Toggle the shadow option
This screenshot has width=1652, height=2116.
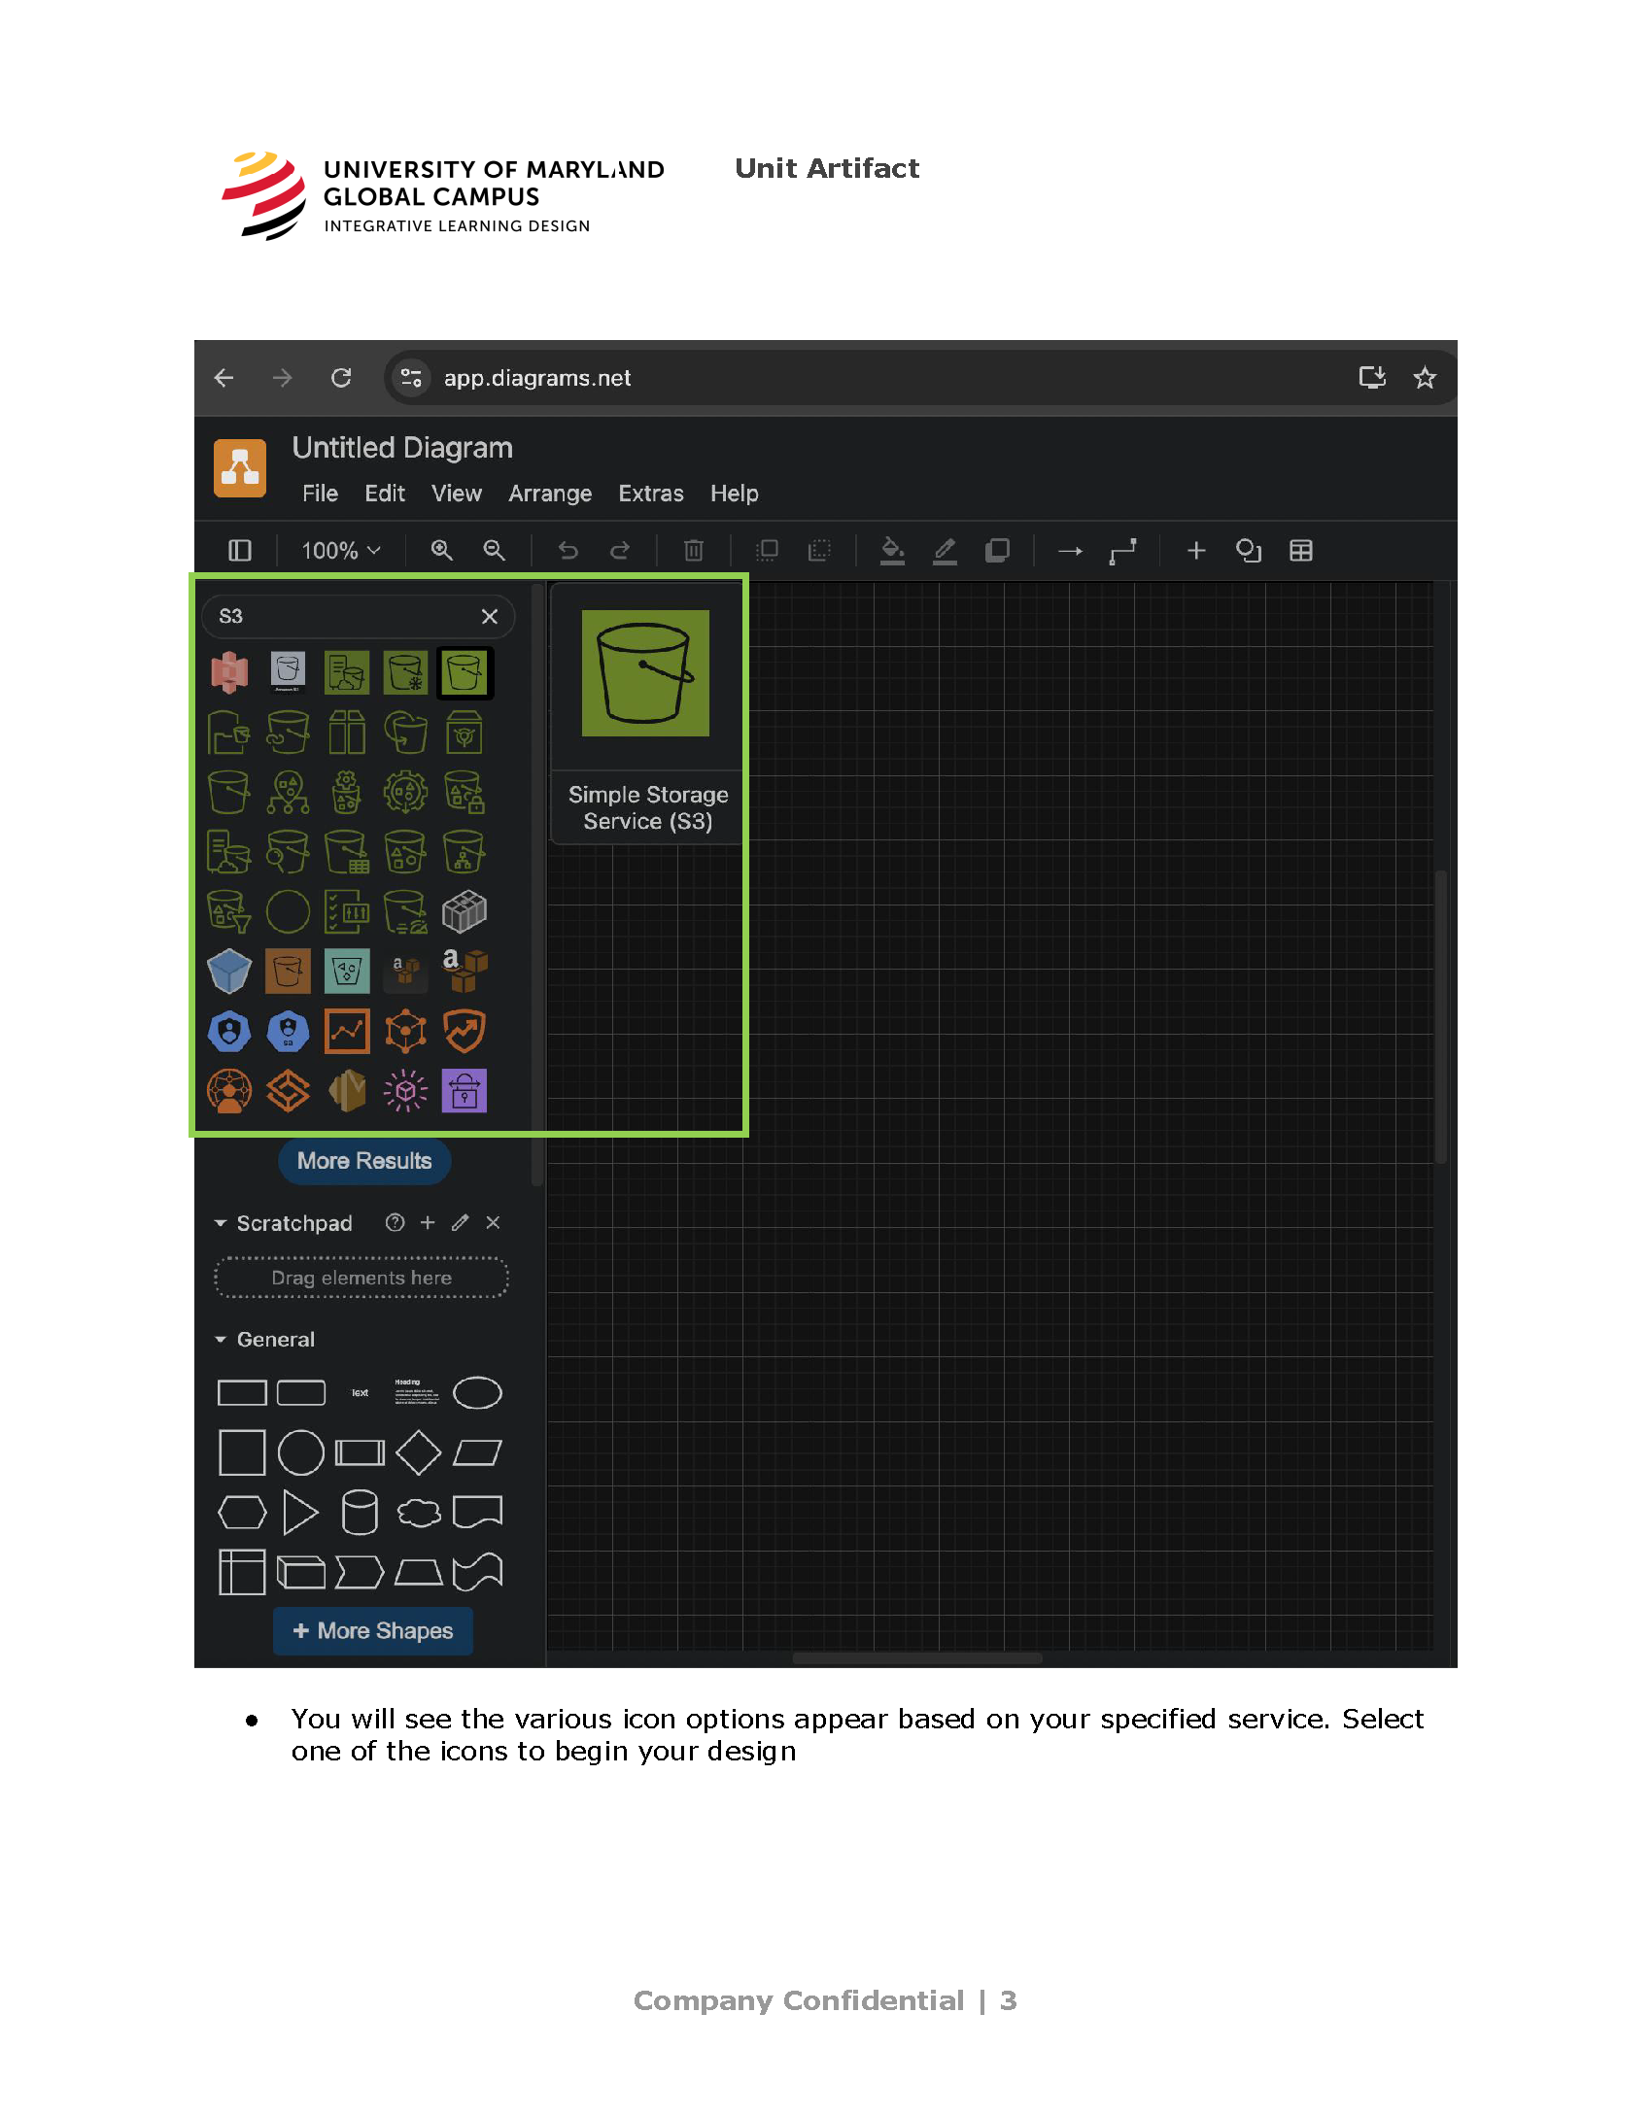997,551
